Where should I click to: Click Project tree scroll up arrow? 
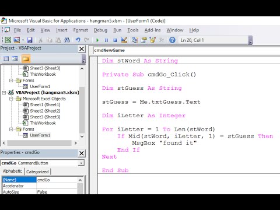(82, 68)
